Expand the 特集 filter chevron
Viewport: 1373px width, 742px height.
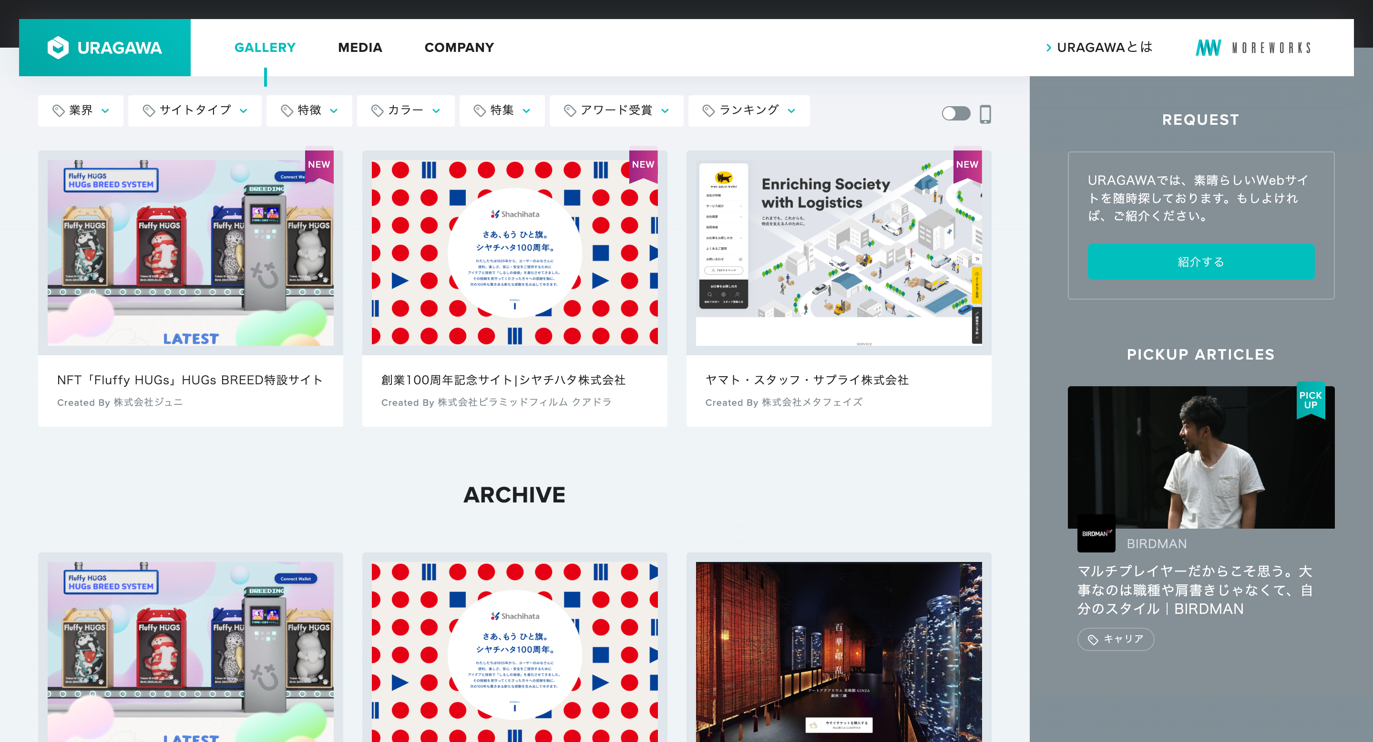[x=526, y=110]
